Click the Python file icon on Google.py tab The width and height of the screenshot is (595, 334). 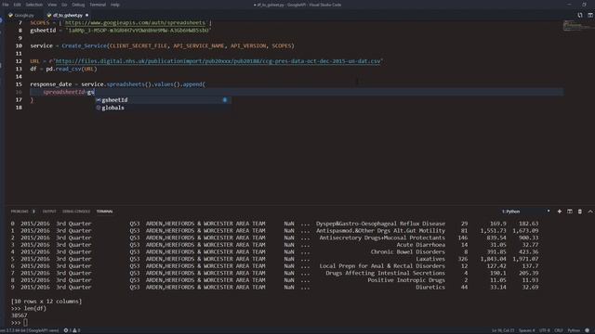pos(10,15)
